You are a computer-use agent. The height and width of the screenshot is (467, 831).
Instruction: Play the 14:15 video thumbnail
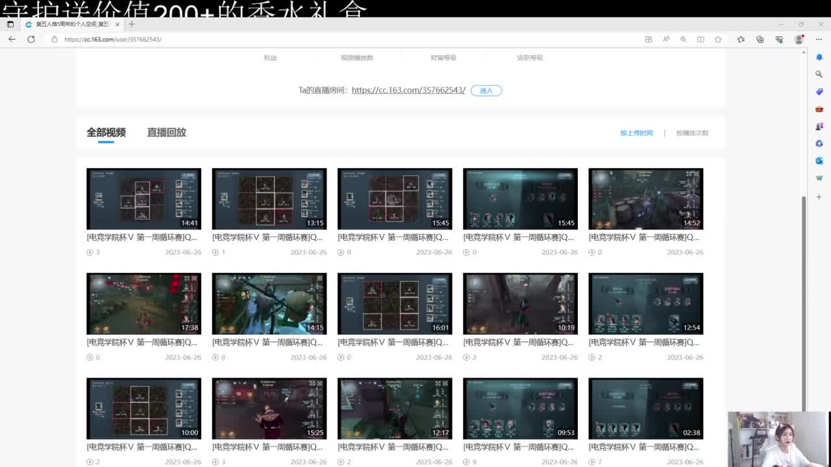pyautogui.click(x=269, y=304)
